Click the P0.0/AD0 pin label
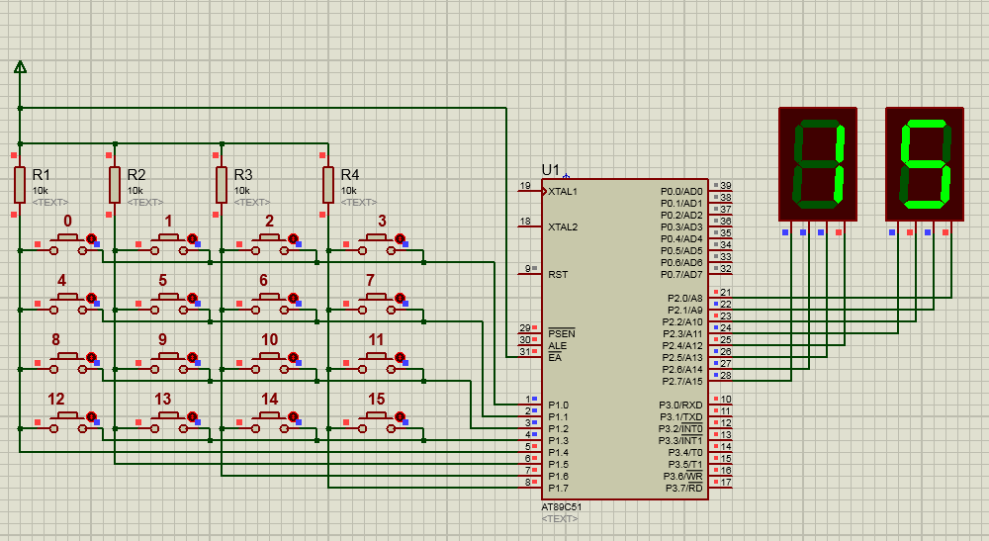Image resolution: width=989 pixels, height=541 pixels. coord(681,192)
